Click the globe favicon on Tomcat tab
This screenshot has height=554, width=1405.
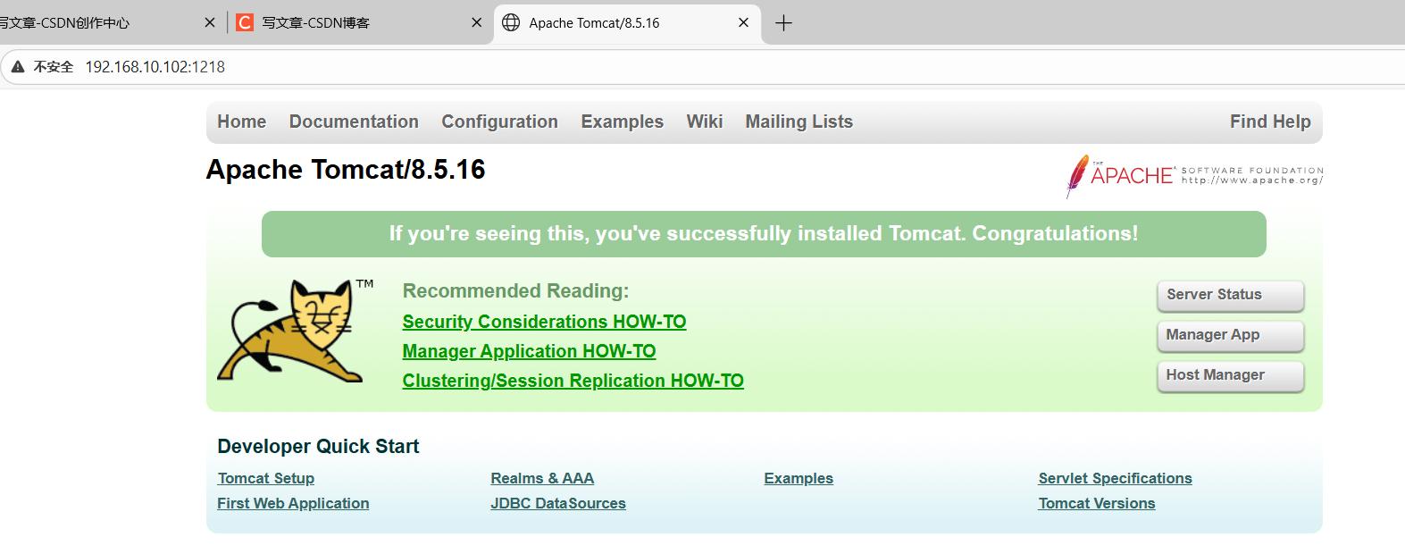pyautogui.click(x=511, y=22)
